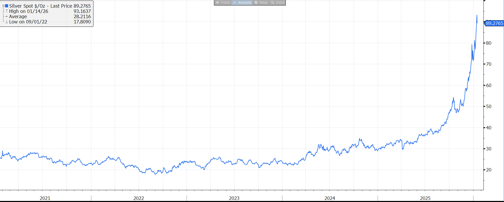Click the High marker icon in legend
The height and width of the screenshot is (202, 504).
click(x=7, y=11)
